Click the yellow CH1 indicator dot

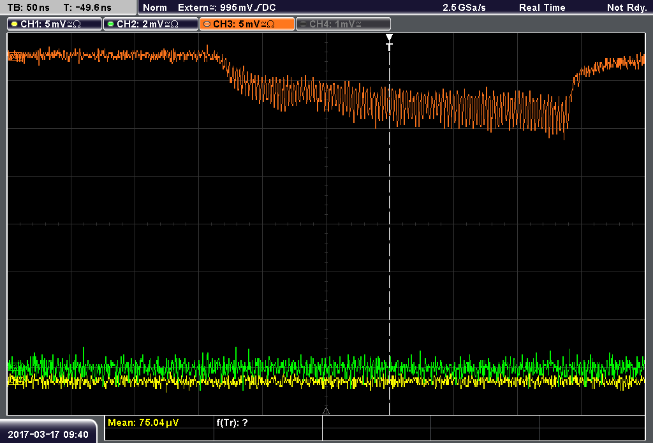tap(15, 24)
